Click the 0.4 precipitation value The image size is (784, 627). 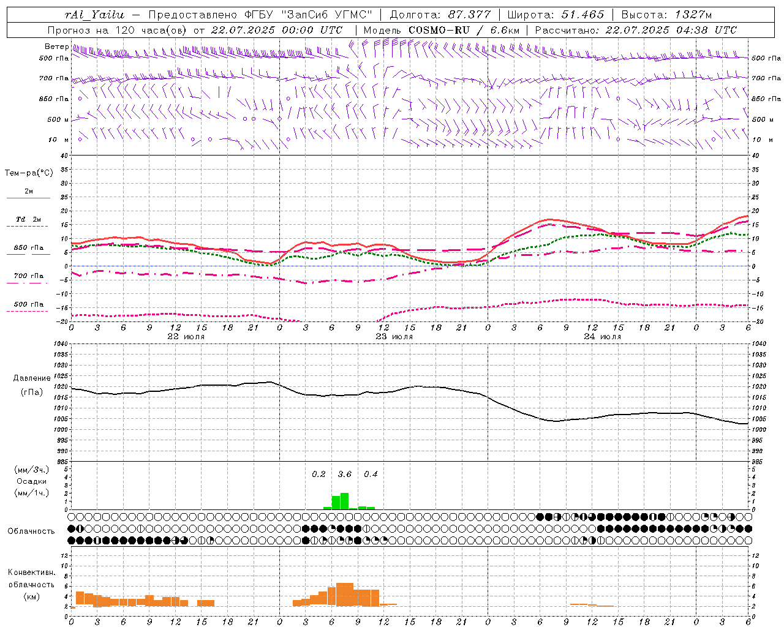pyautogui.click(x=371, y=474)
